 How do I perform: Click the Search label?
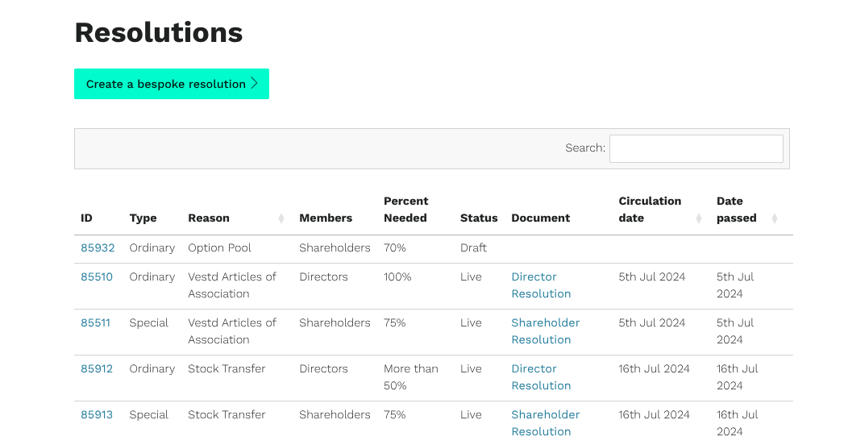(585, 148)
